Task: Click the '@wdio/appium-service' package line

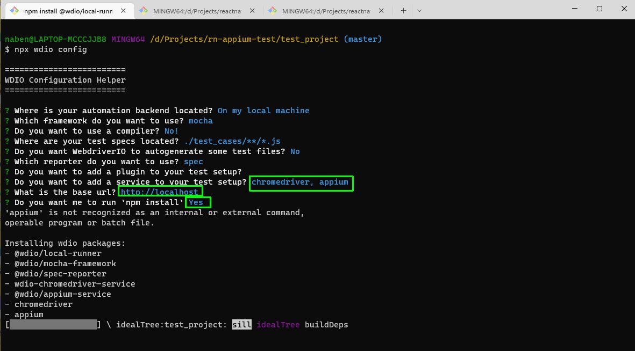Action: point(58,294)
